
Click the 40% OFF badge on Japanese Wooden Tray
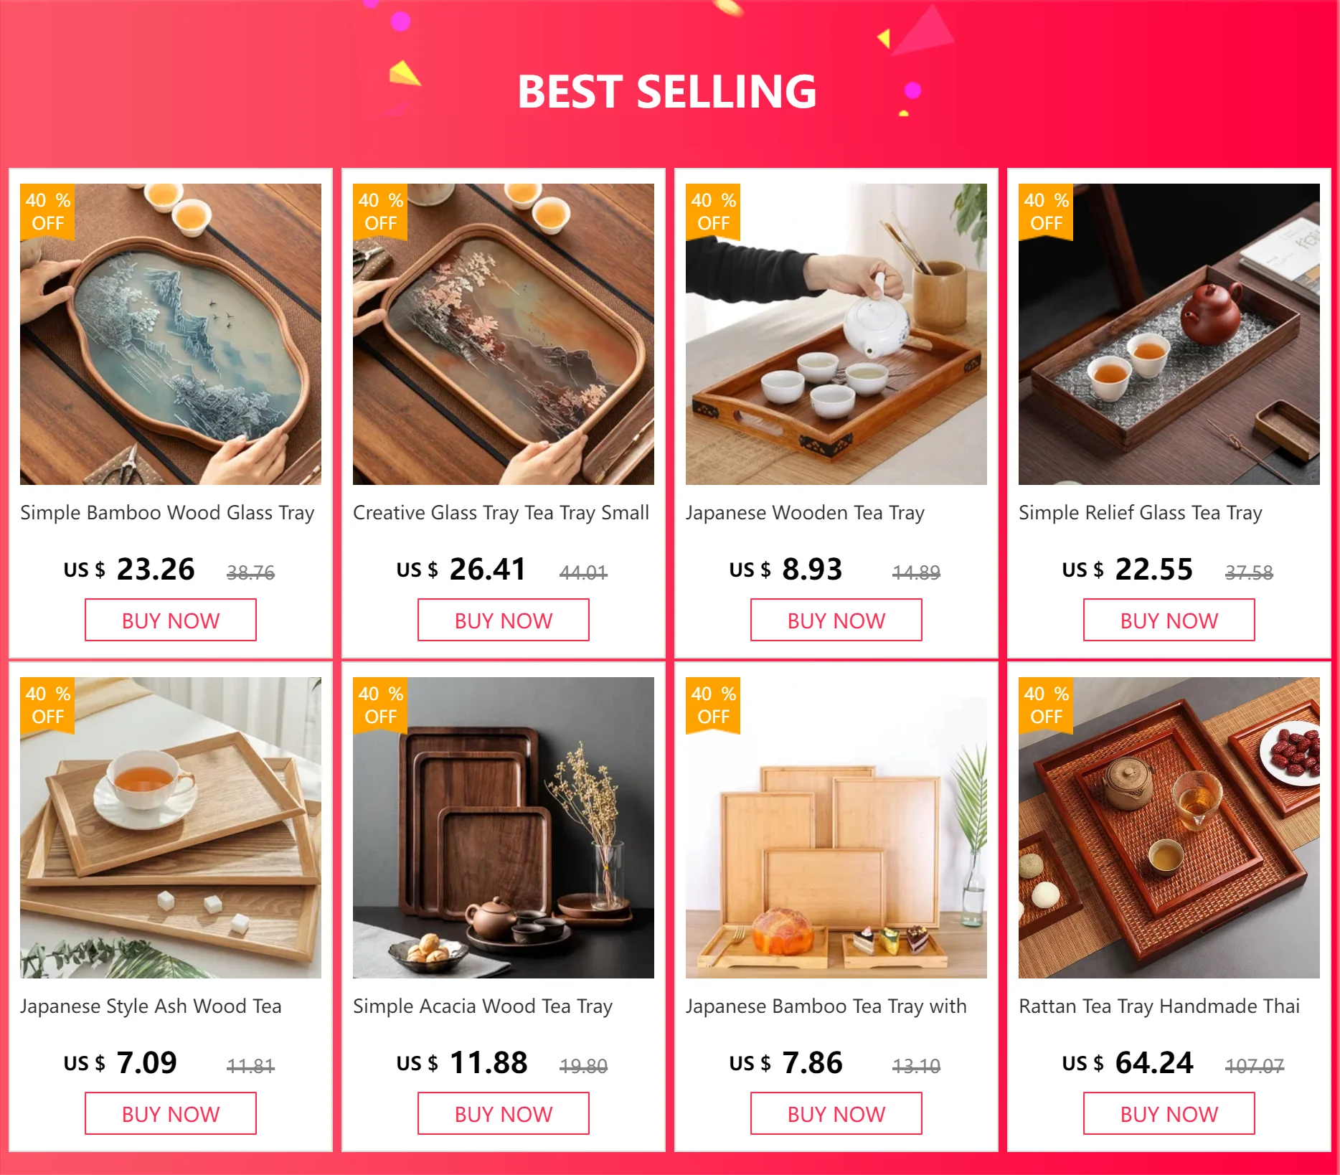pos(713,212)
